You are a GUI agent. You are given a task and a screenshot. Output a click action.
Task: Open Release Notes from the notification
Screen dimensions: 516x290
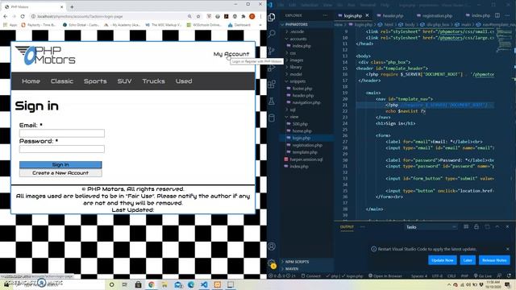(x=494, y=260)
